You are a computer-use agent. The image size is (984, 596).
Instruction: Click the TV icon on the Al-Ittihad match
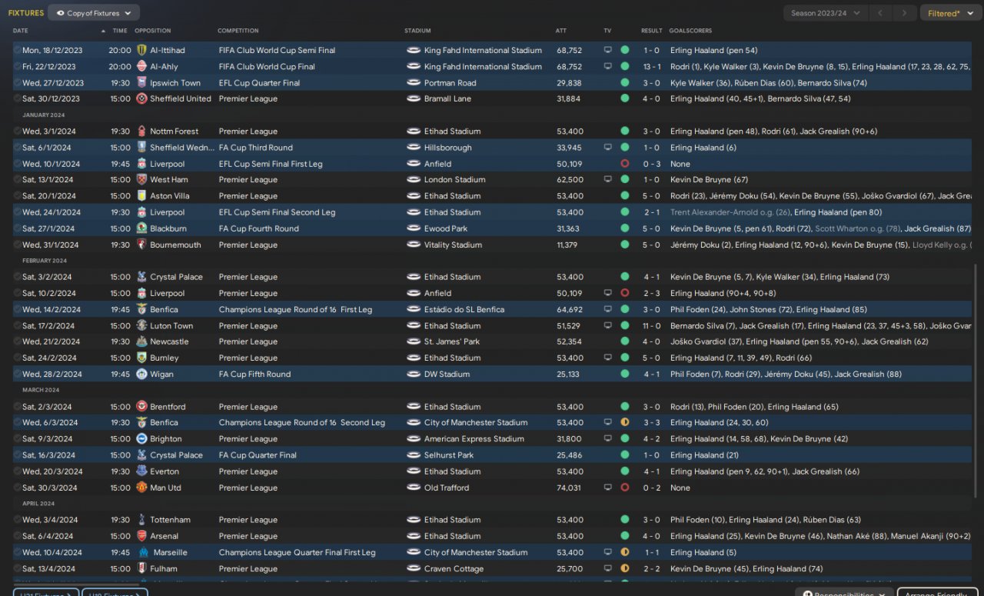[607, 50]
